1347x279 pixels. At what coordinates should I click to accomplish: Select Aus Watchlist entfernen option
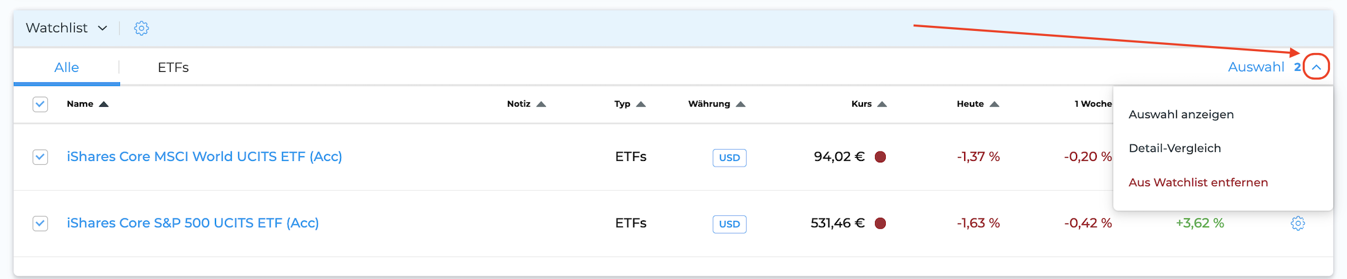click(1198, 182)
